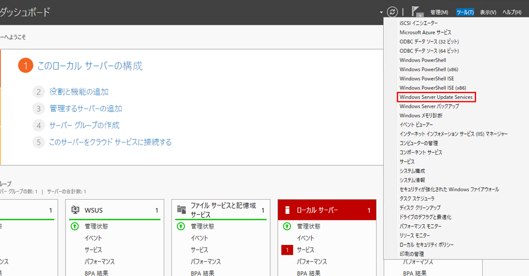Click WSUS green manageability status icon
The width and height of the screenshot is (529, 276).
click(x=75, y=226)
